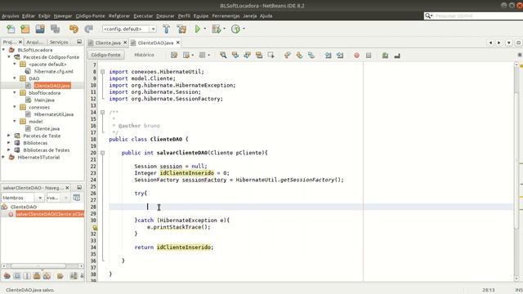
Task: Click Find Previous Occurrence editor icon
Action: 235,56
